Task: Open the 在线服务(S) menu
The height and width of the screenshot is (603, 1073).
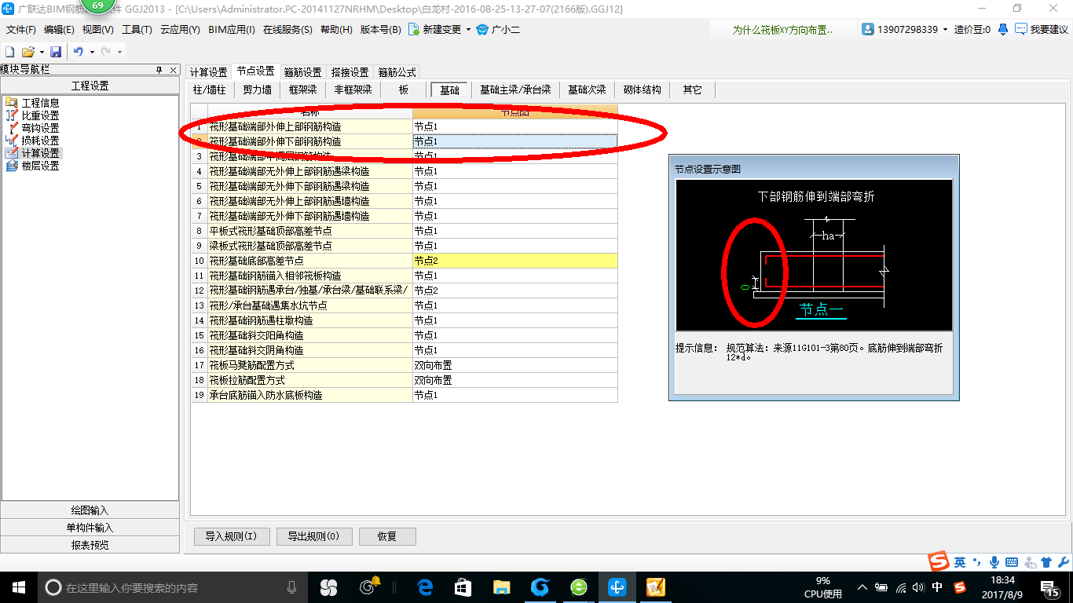Action: (x=287, y=30)
